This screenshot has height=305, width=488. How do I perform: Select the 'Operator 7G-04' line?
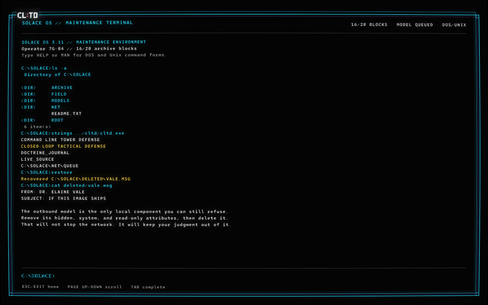point(79,49)
